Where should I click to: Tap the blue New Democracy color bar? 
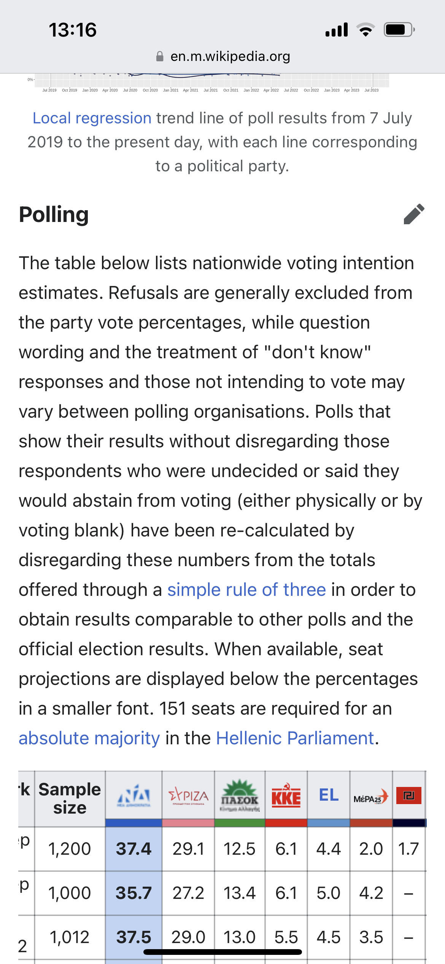tap(133, 823)
